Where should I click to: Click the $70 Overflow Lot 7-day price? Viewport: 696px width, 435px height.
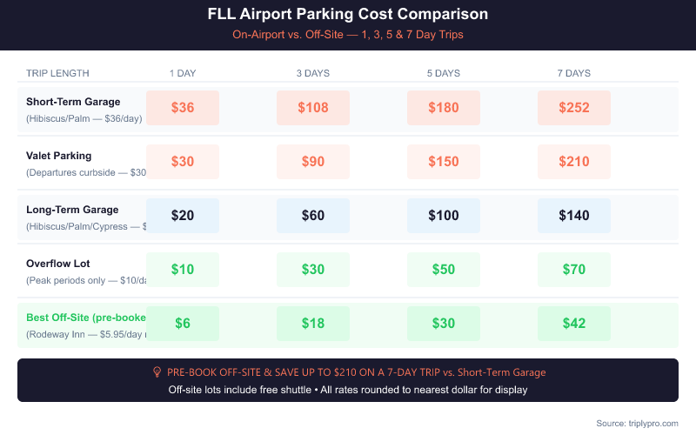pos(574,270)
